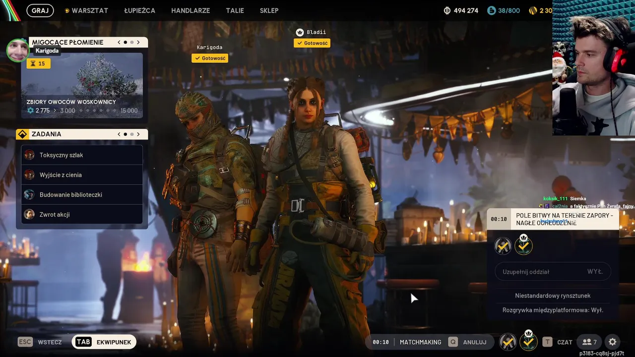Click bottom bar crowned leader ready icon
This screenshot has width=635, height=357.
[528, 341]
